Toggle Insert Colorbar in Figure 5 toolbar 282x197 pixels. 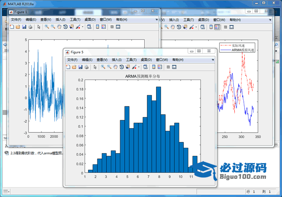153,67
